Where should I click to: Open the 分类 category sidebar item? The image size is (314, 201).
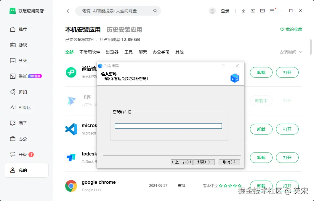click(x=18, y=61)
